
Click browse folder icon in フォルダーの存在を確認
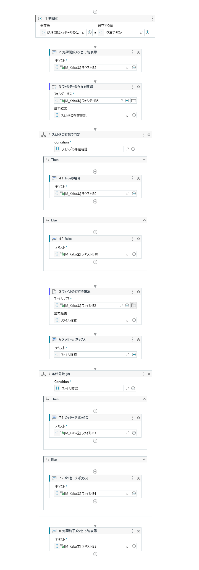[x=133, y=101]
